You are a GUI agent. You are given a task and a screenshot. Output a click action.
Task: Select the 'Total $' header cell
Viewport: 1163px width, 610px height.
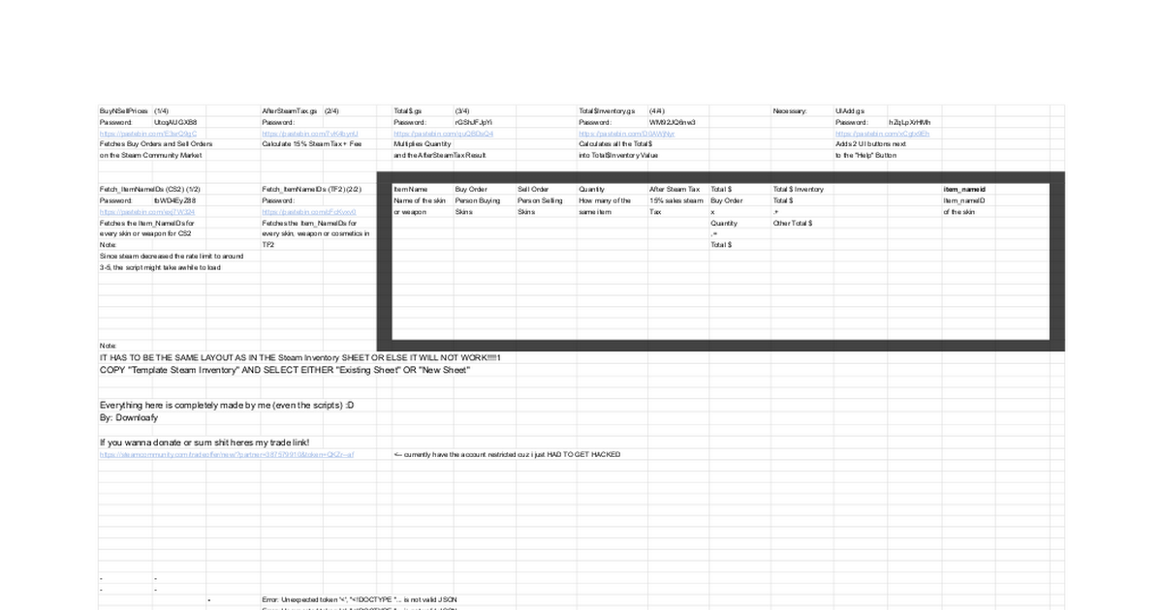click(x=721, y=189)
